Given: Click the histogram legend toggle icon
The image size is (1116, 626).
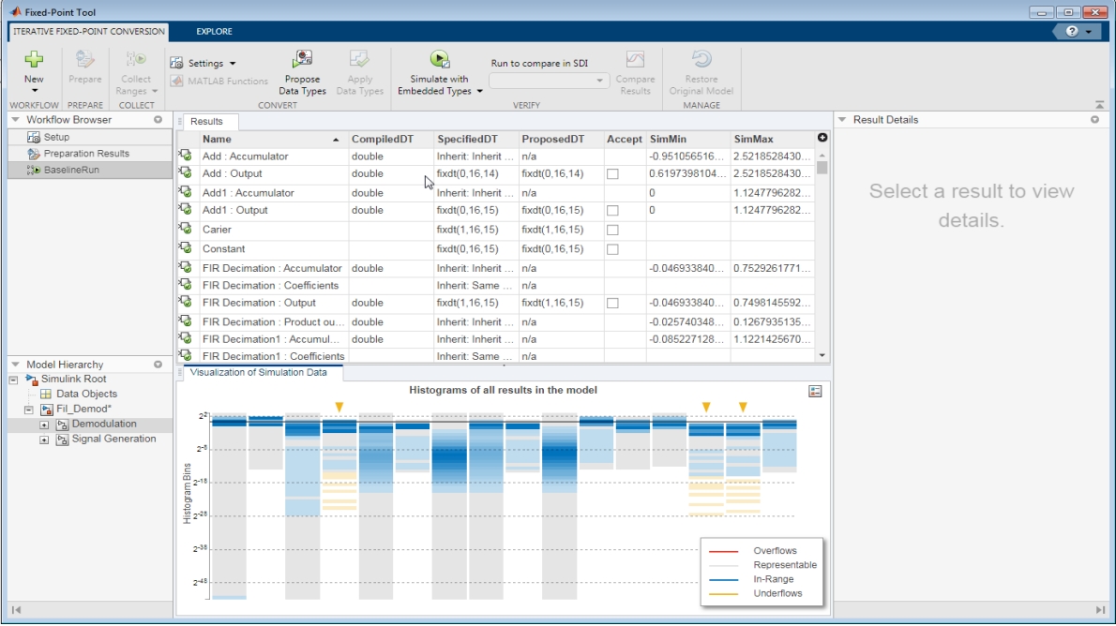Looking at the screenshot, I should [x=815, y=391].
